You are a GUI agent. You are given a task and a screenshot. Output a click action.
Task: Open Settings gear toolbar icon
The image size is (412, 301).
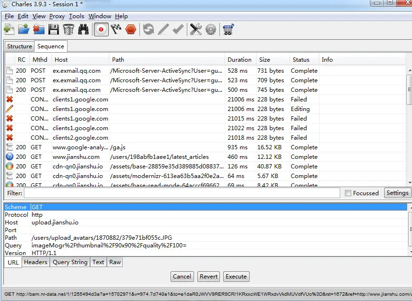211,29
